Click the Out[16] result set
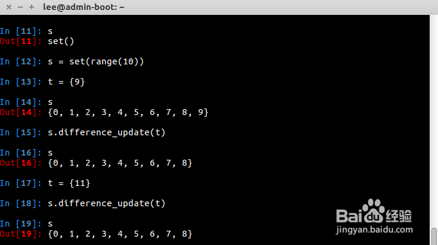Image resolution: width=438 pixels, height=245 pixels. [x=120, y=163]
